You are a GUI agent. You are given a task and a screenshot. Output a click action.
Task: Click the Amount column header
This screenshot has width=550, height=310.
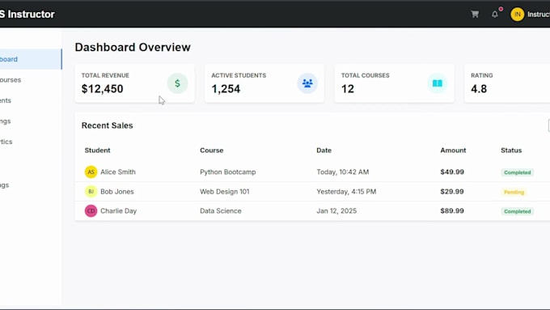453,151
